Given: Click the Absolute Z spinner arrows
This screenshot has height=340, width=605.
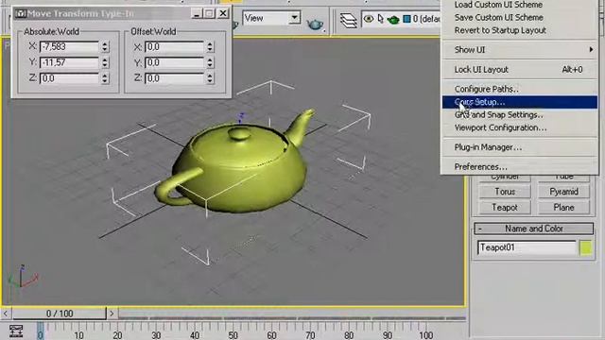Looking at the screenshot, I should [x=105, y=78].
